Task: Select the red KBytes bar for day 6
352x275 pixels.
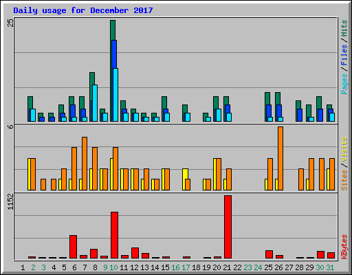Action: click(x=73, y=247)
